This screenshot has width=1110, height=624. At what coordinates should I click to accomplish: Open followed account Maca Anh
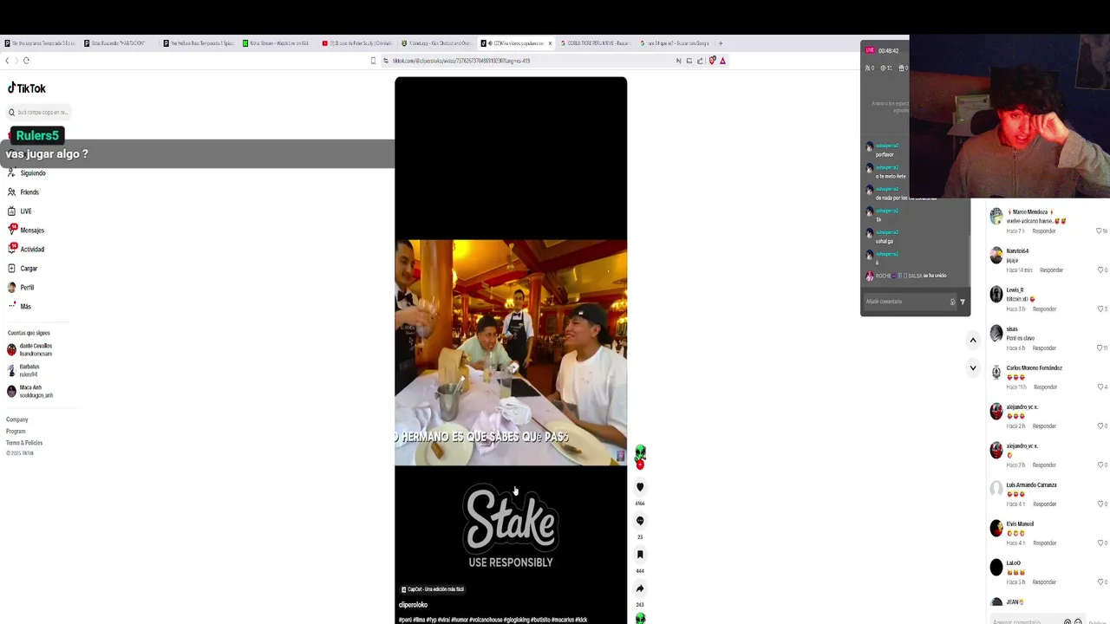coord(30,392)
